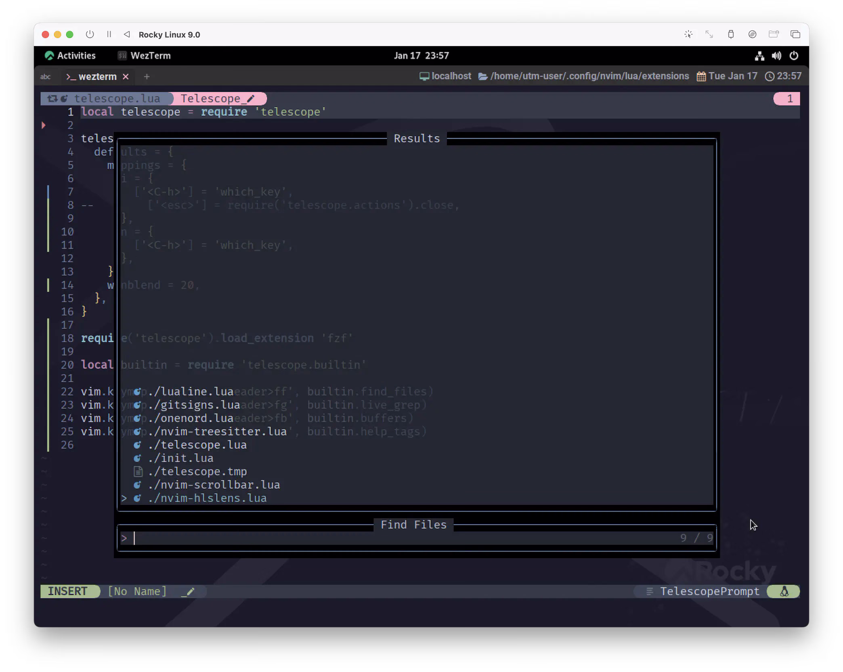Viewport: 843px width, 672px height.
Task: Click the resize display icon in UTM toolbar
Action: (709, 34)
